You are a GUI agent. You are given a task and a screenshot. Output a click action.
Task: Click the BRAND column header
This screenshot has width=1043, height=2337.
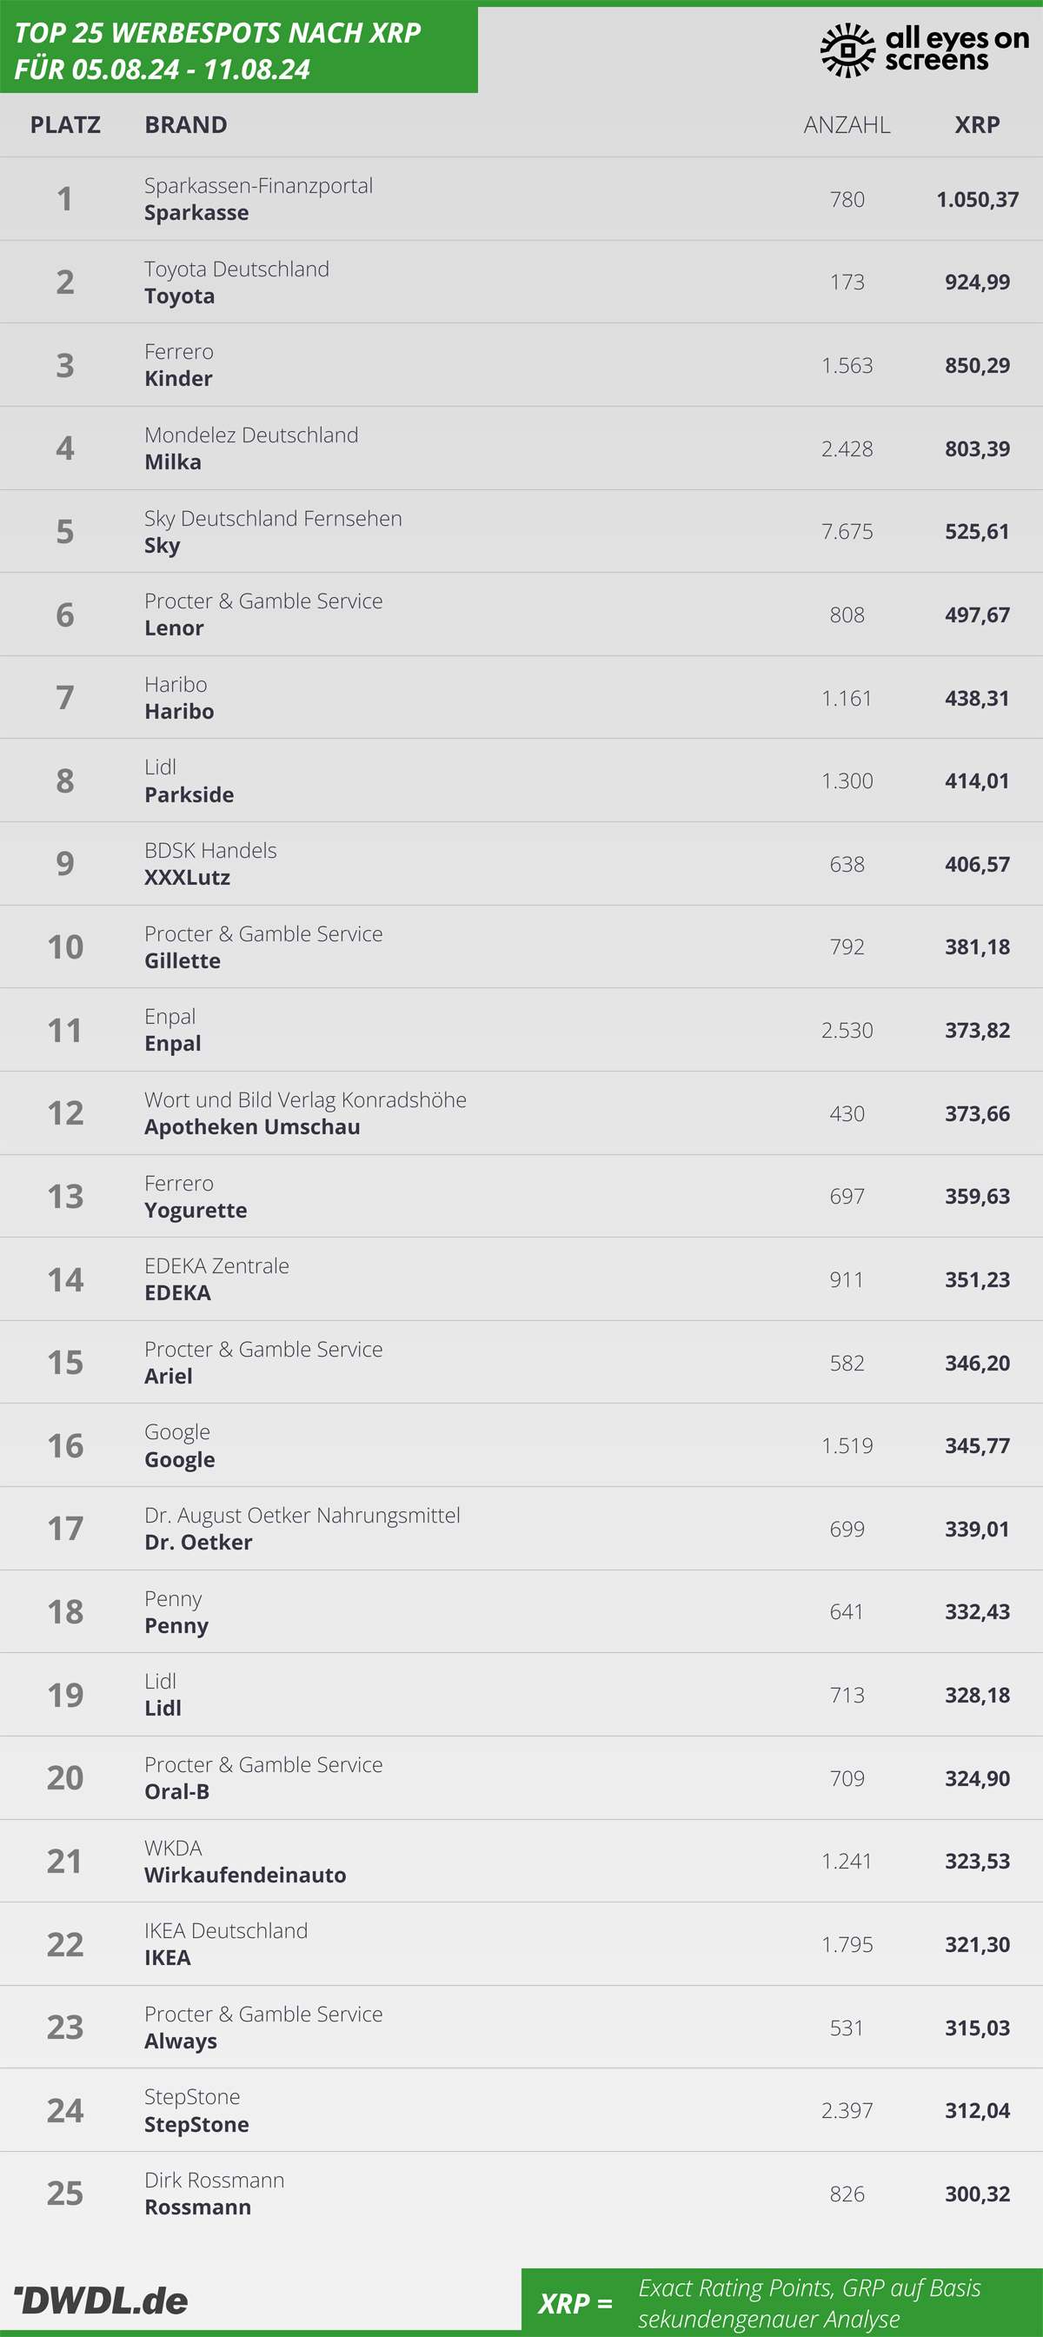(x=186, y=124)
